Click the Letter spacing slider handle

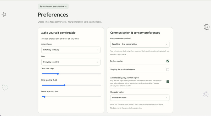[x=45, y=97]
